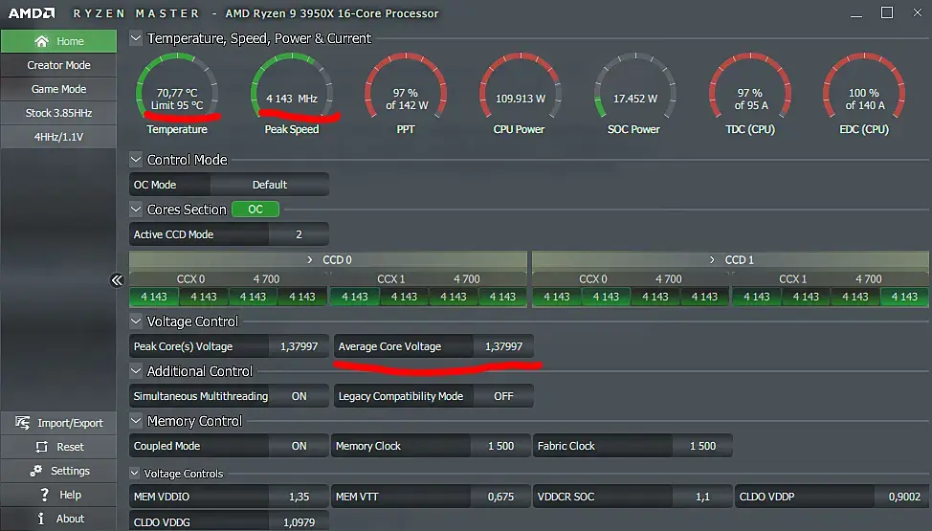Collapse the Cores Section
Screen dimensions: 932x531
tap(136, 210)
